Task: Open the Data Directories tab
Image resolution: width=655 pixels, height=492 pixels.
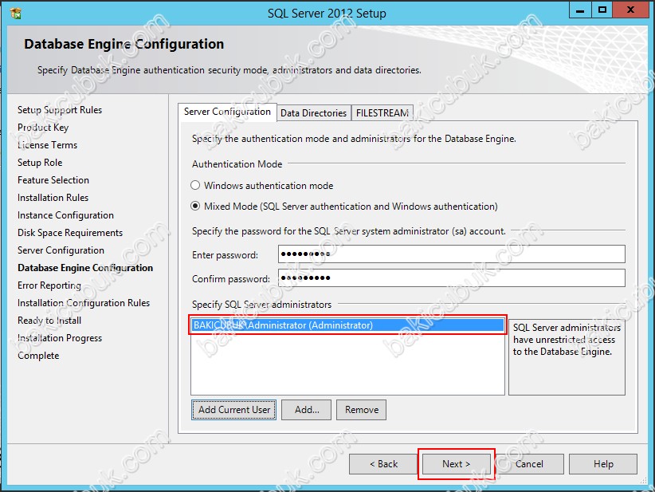Action: [x=313, y=113]
